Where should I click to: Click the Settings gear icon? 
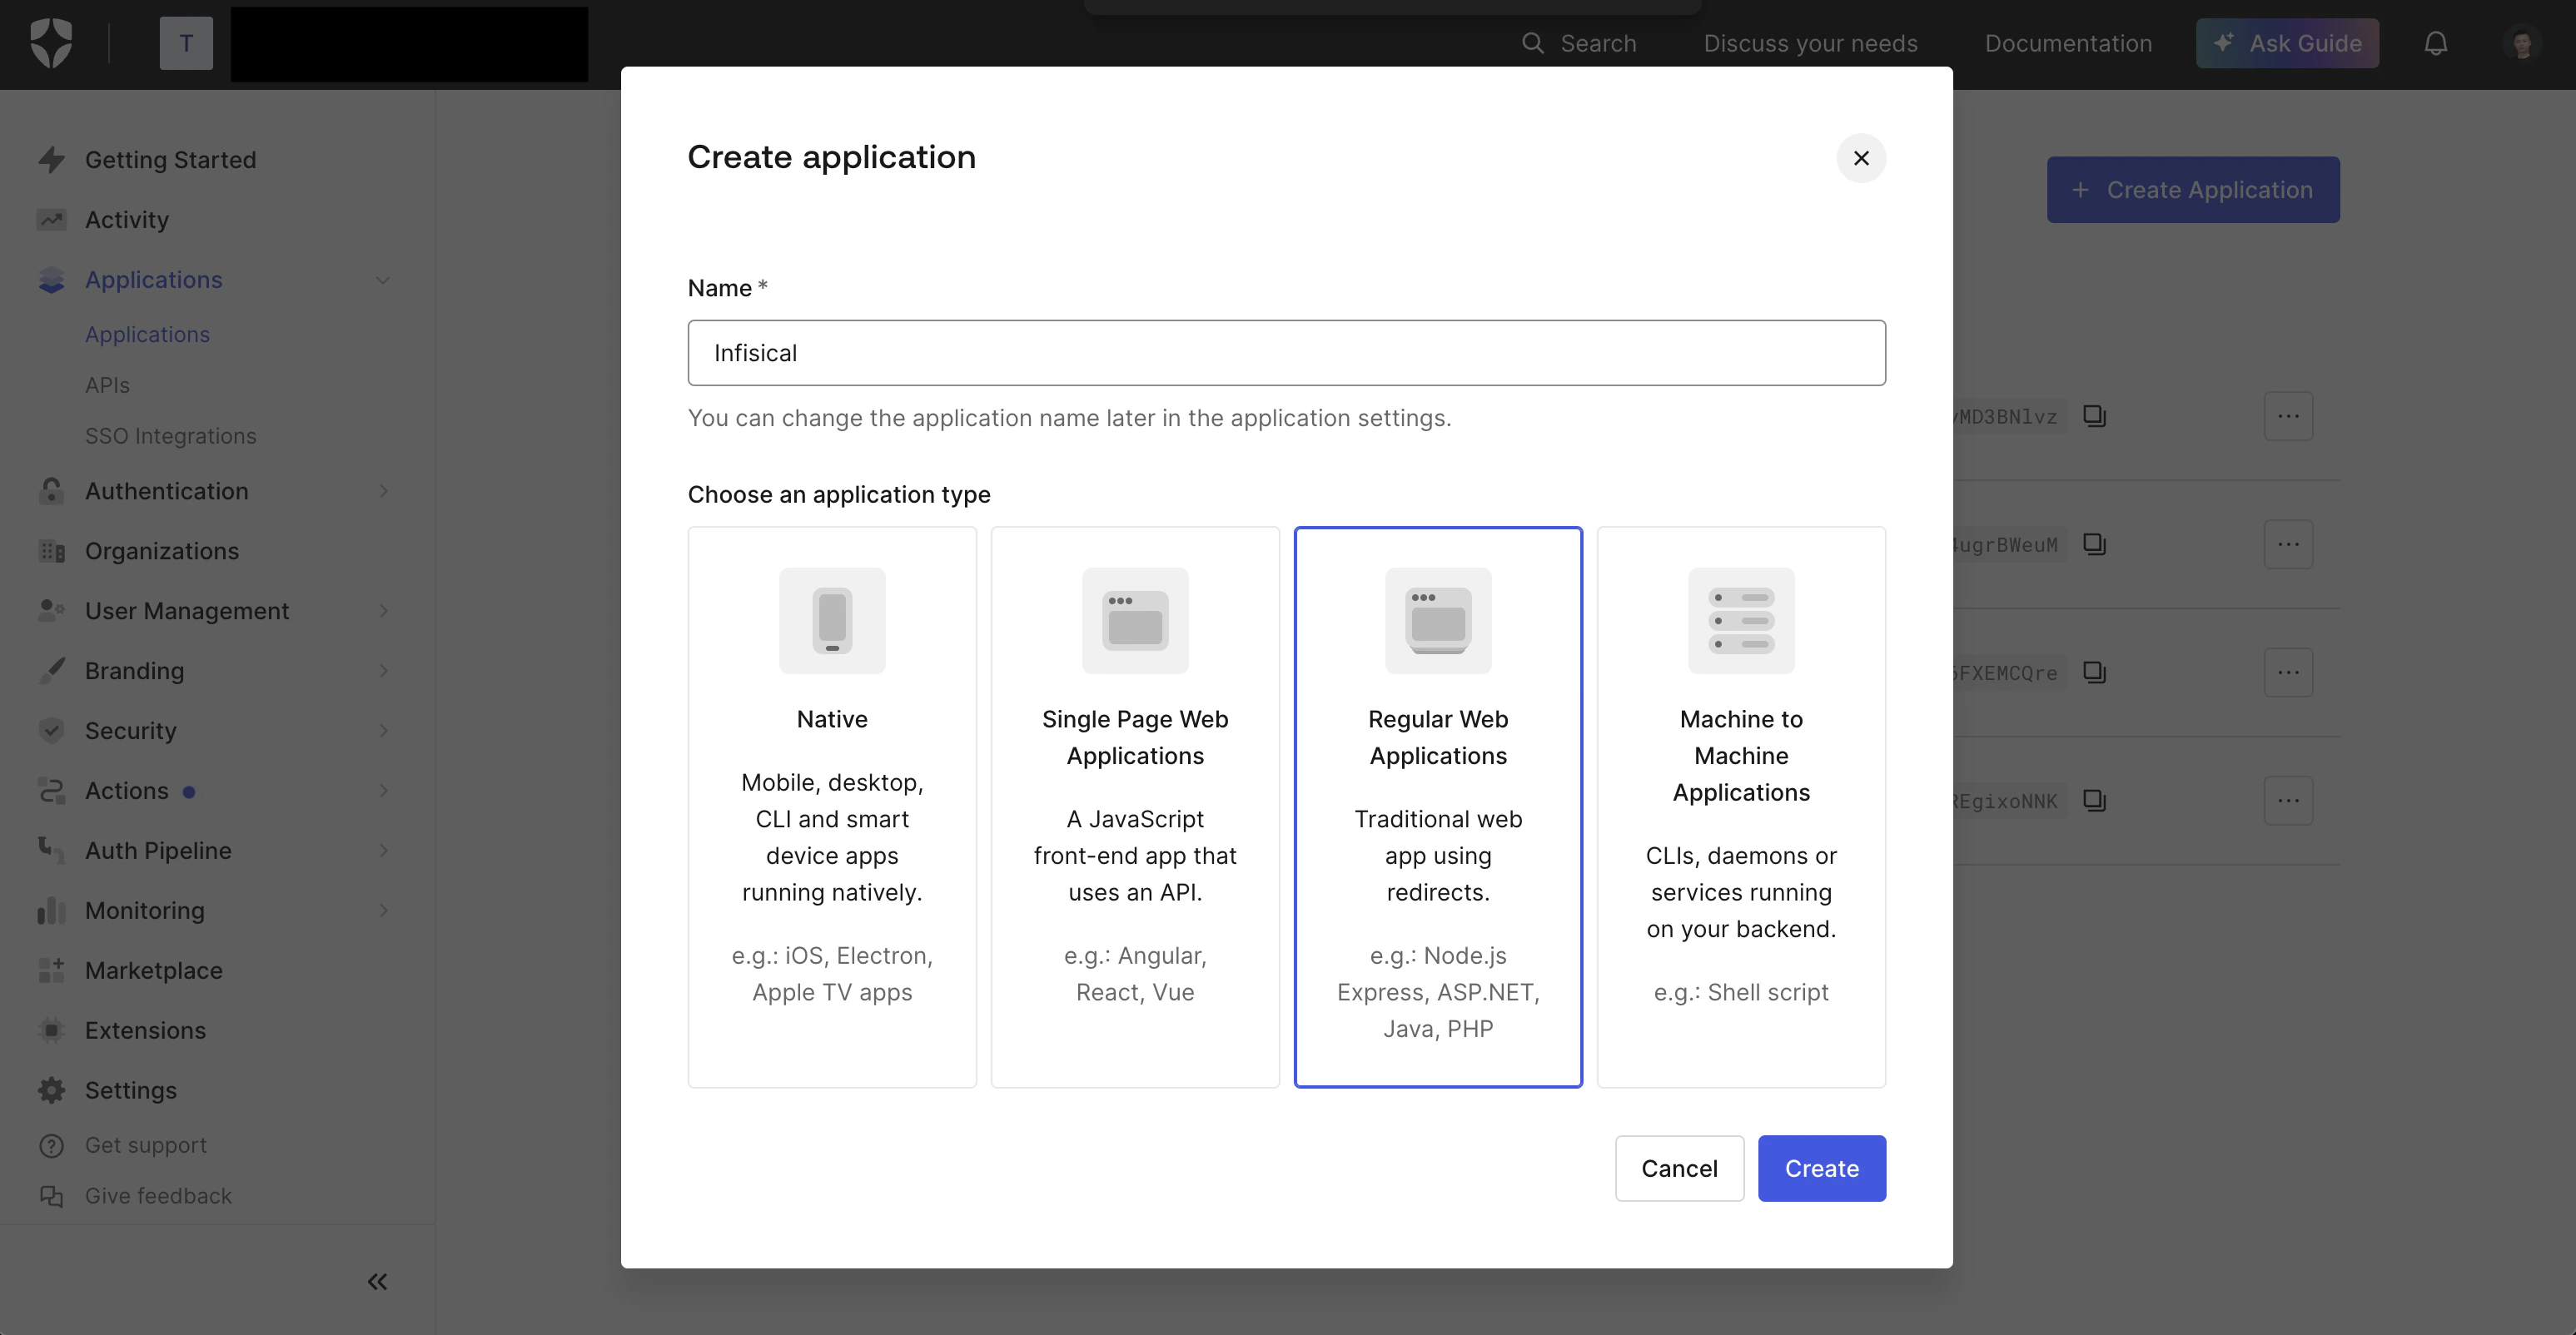point(51,1091)
